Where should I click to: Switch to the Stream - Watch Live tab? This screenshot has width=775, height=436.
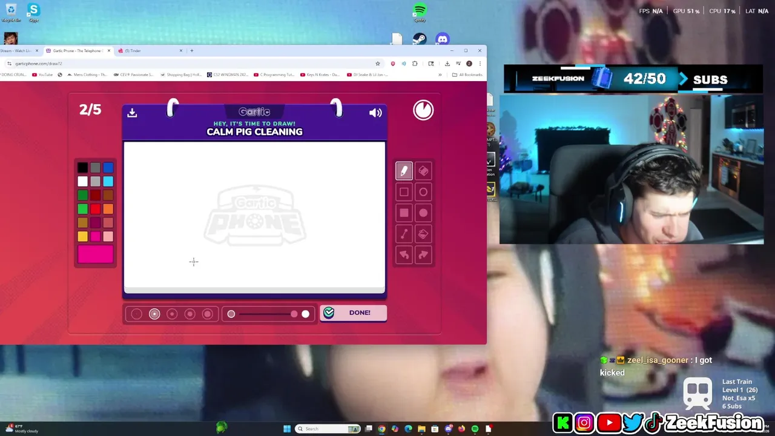[x=19, y=51]
